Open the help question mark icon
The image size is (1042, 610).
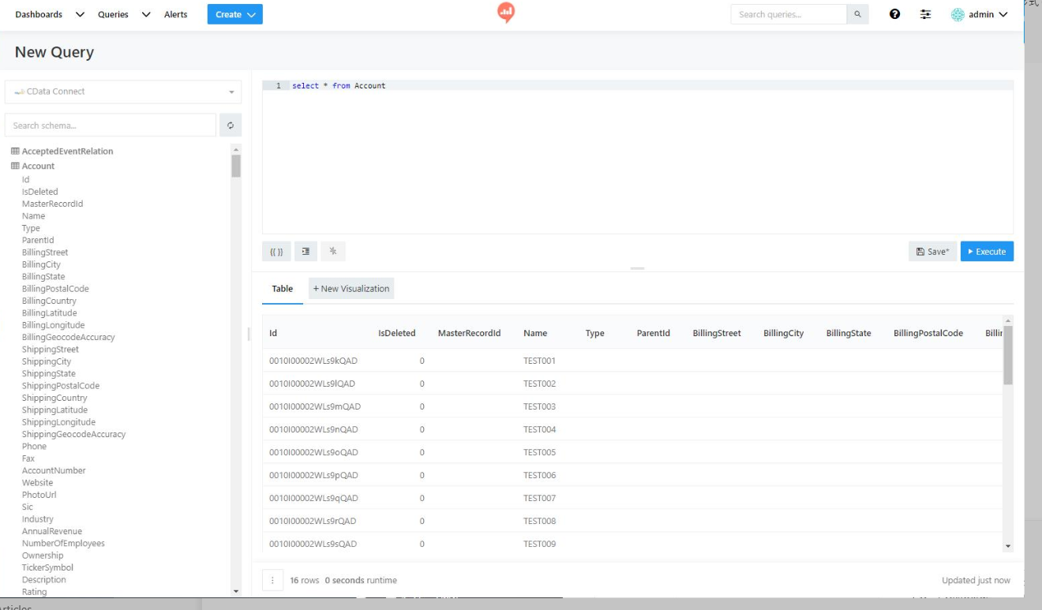tap(894, 14)
